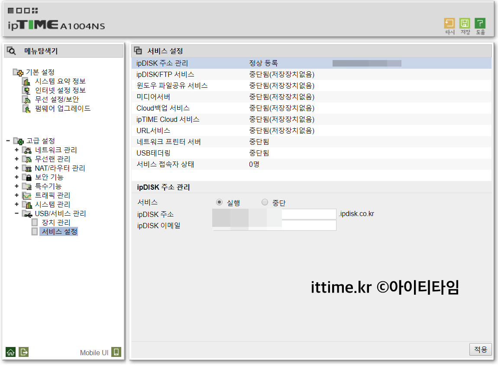Click the USB/서비스 관리 USB icon
This screenshot has width=498, height=366.
[27, 214]
